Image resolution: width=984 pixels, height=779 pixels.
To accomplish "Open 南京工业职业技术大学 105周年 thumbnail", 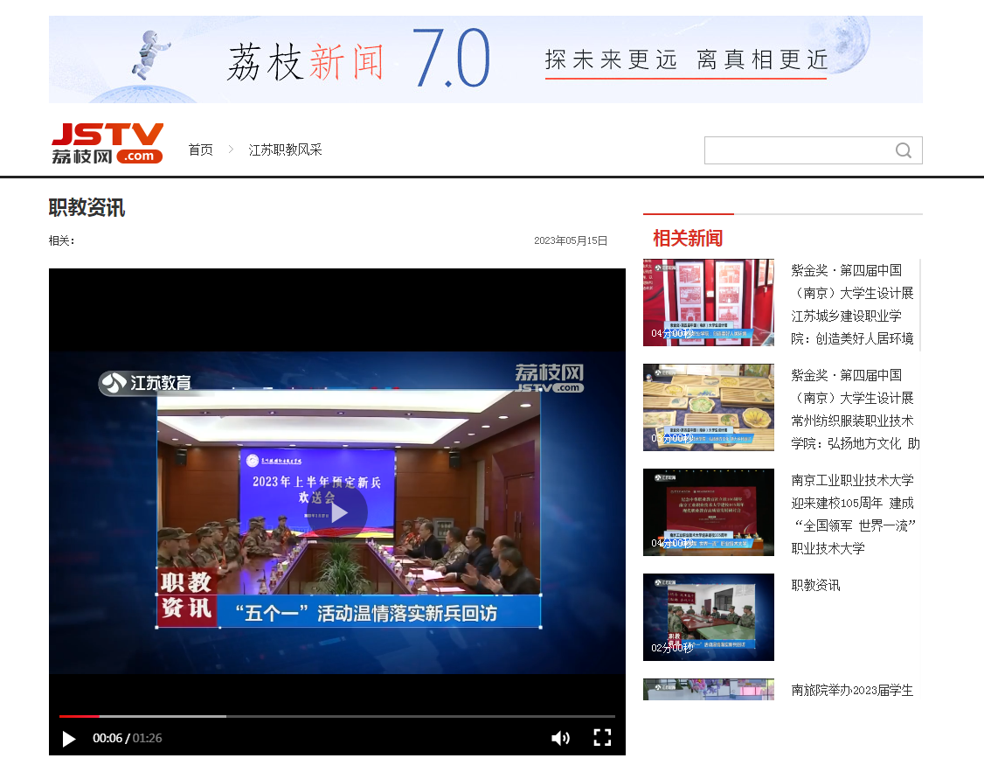I will click(708, 512).
